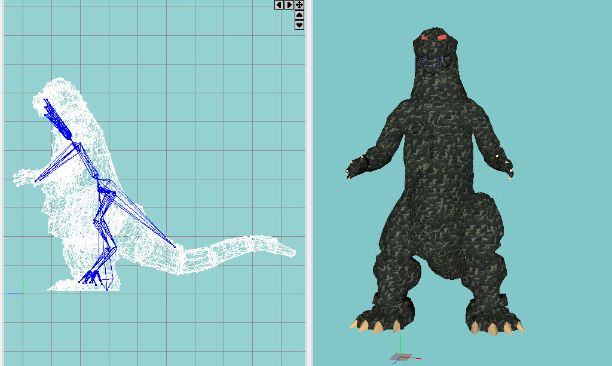This screenshot has width=612, height=366.
Task: Click the right arrow view button
Action: tap(289, 5)
